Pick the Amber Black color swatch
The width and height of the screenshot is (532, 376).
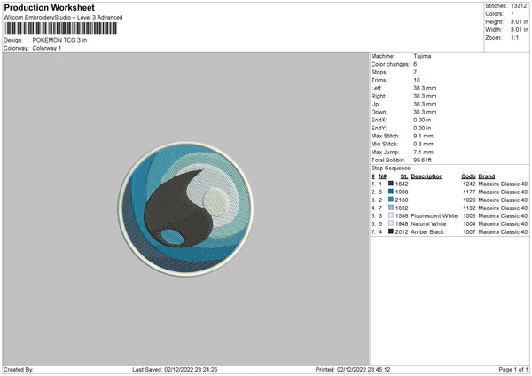coord(391,231)
